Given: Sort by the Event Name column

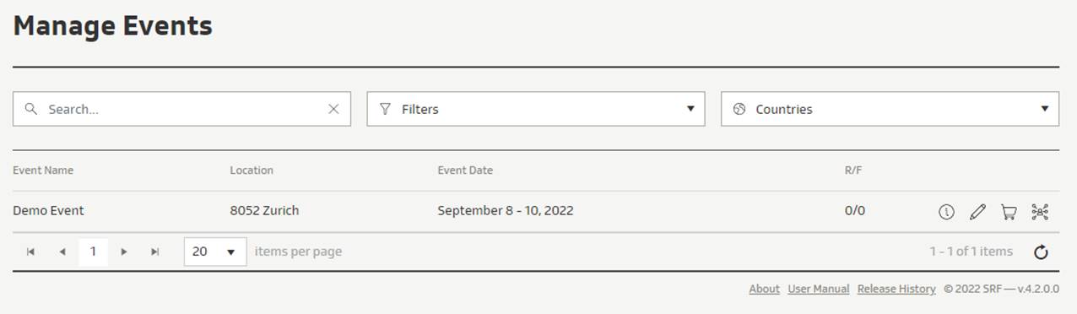Looking at the screenshot, I should tap(43, 170).
